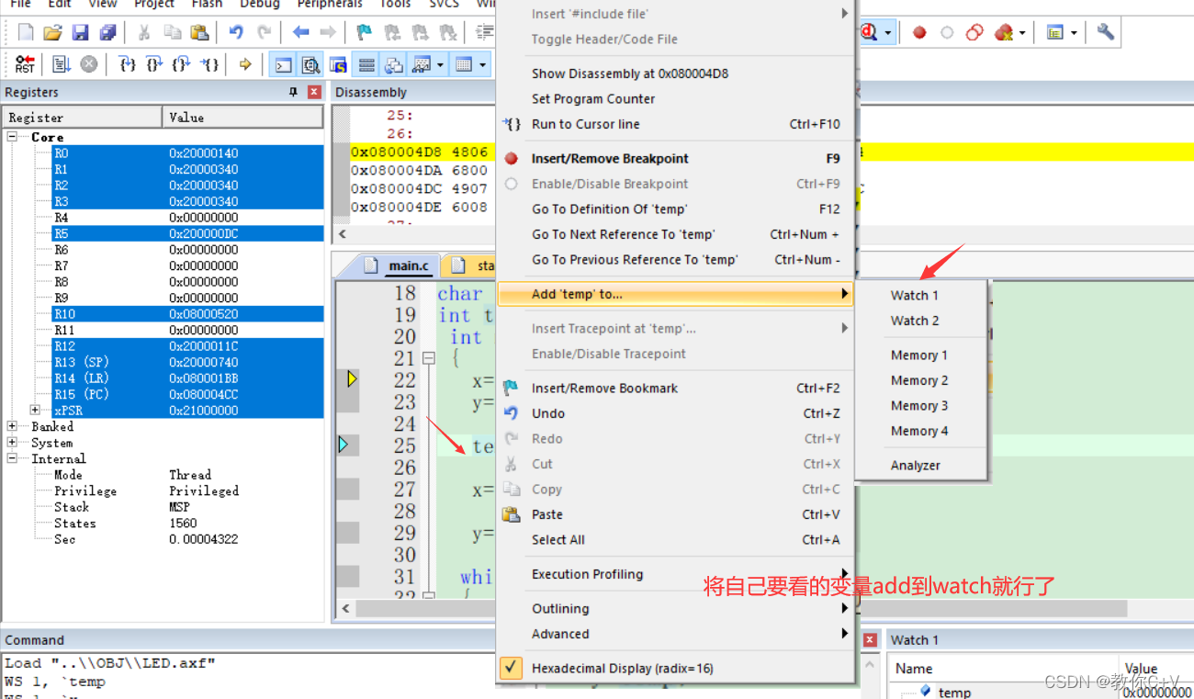Save all files icon
The height and width of the screenshot is (699, 1194).
(x=108, y=33)
